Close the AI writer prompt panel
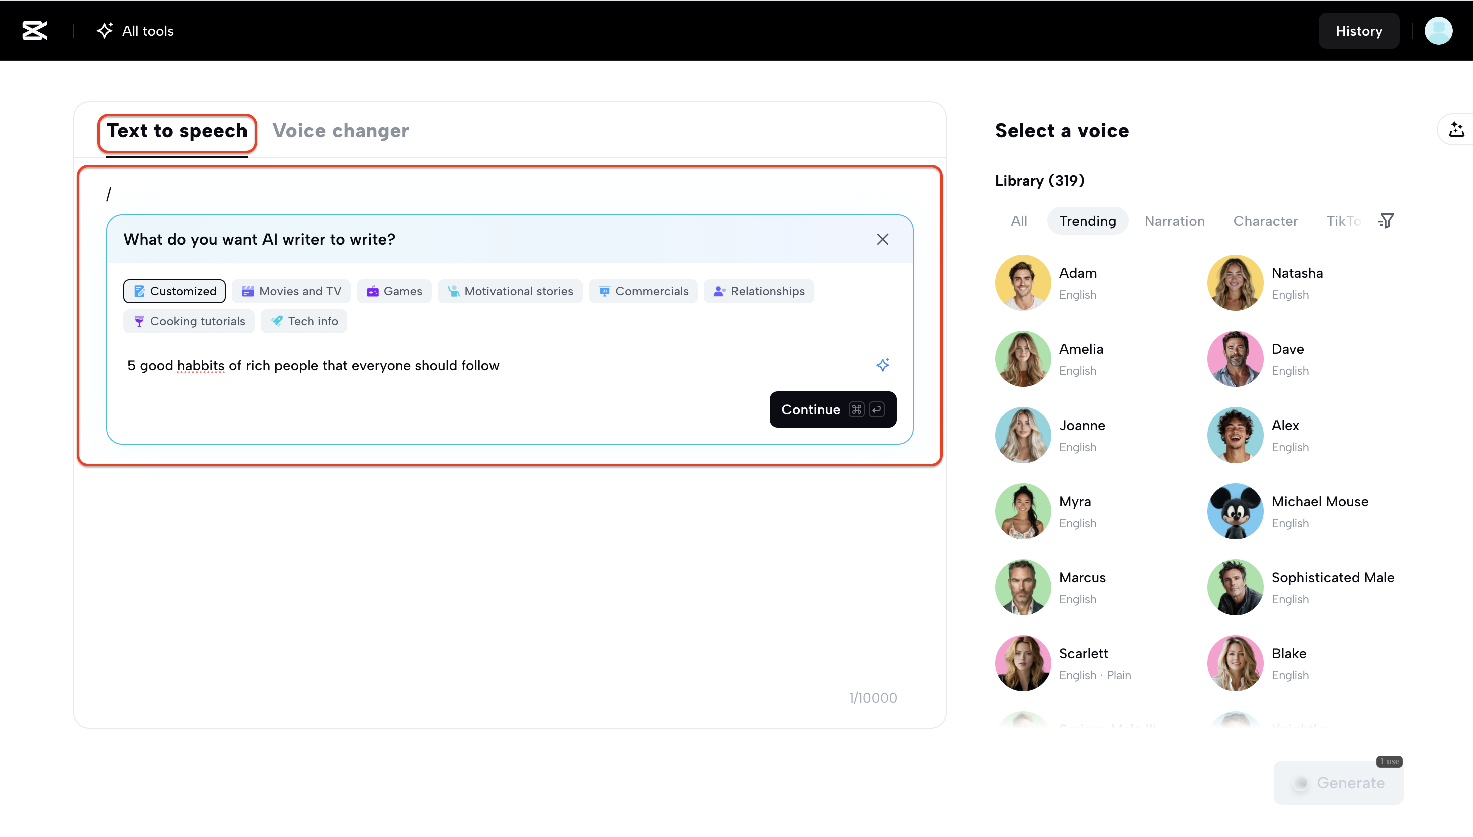Viewport: 1473px width, 837px height. [x=882, y=239]
